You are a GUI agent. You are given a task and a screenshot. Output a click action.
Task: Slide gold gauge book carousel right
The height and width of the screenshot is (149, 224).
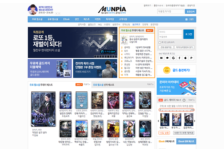[194, 121]
